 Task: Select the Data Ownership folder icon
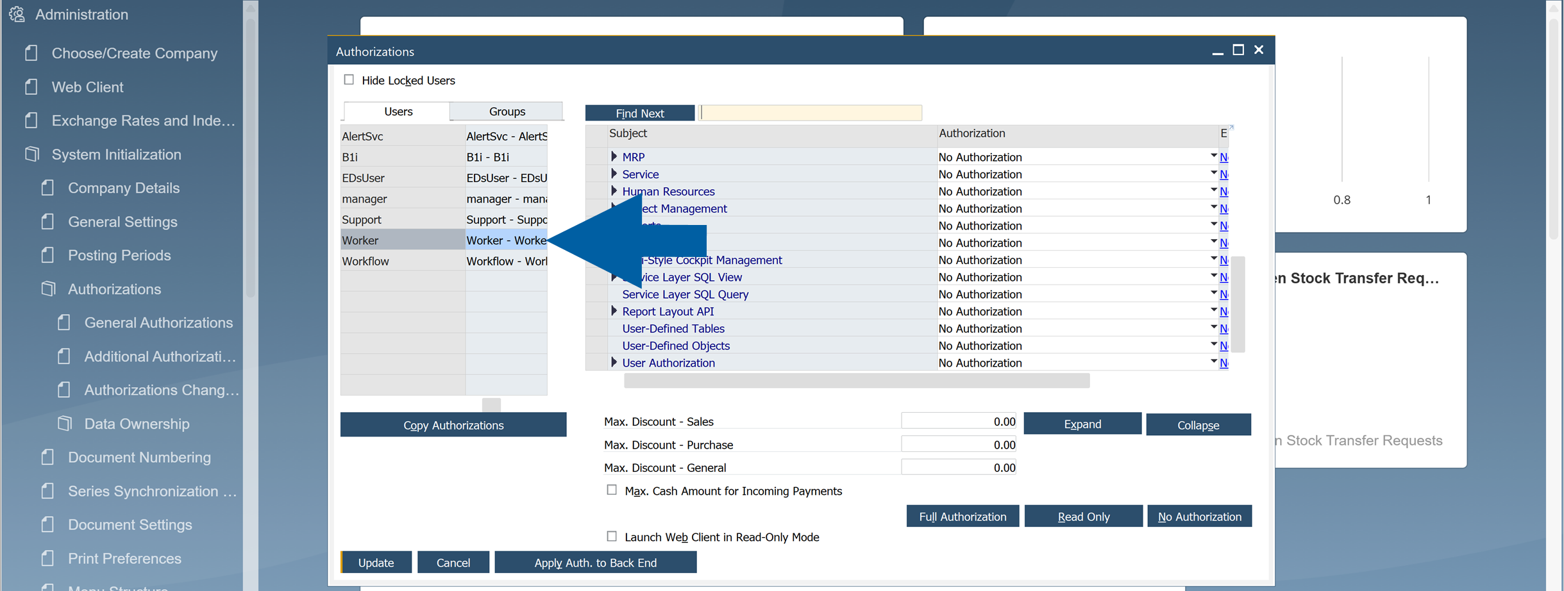pos(64,423)
